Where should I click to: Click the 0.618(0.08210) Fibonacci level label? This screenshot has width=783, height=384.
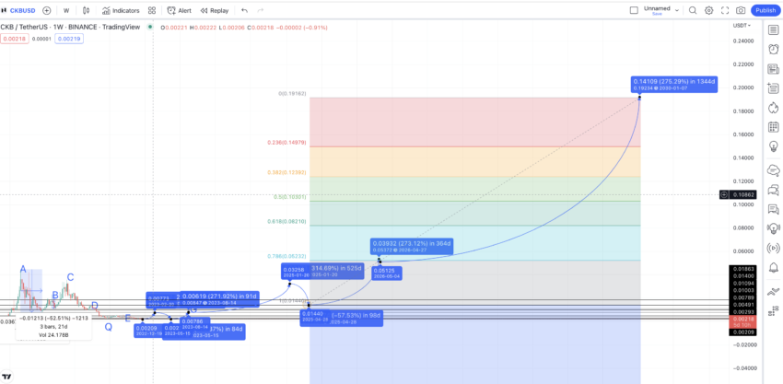click(286, 221)
